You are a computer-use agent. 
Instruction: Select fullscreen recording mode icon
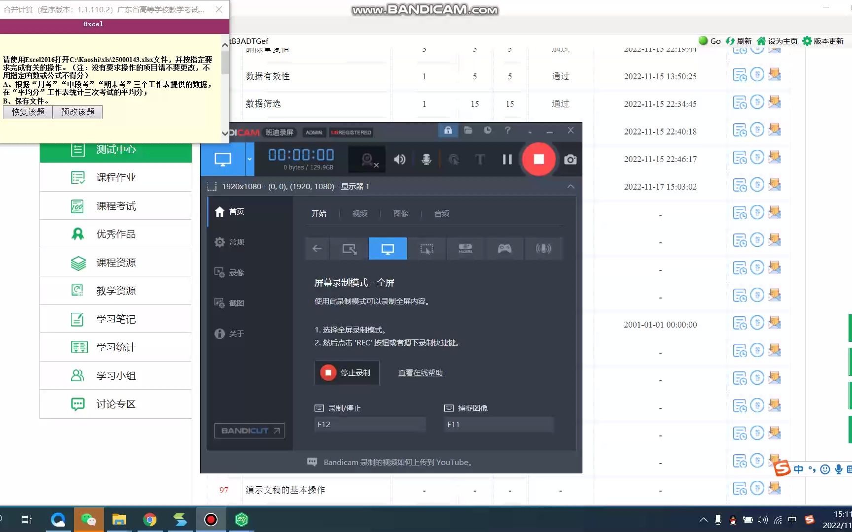(x=388, y=249)
